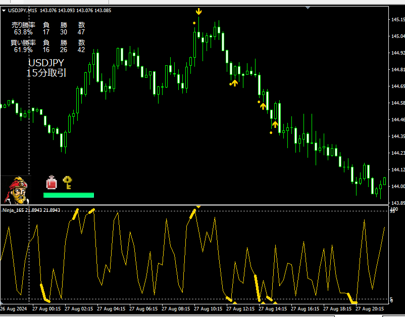Click the 27 Aug 00:15 time label
The height and width of the screenshot is (317, 405).
click(x=46, y=309)
